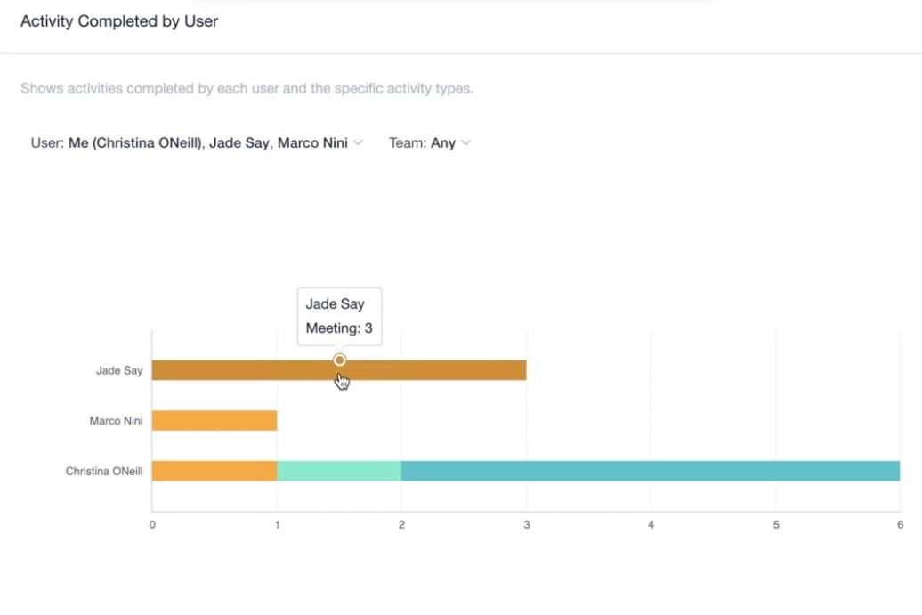Click Marco Nini's orange bar
Viewport: 922px width, 615px height.
(214, 421)
